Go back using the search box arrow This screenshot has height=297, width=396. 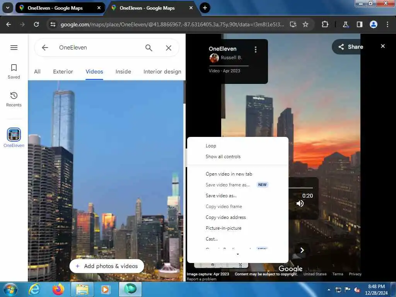(x=45, y=48)
